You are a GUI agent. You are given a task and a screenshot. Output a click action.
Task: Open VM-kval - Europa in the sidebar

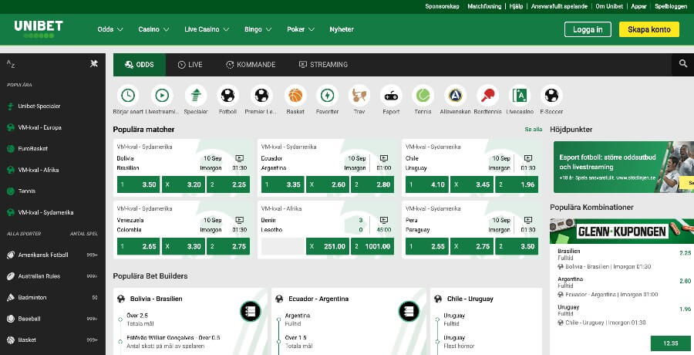53,127
